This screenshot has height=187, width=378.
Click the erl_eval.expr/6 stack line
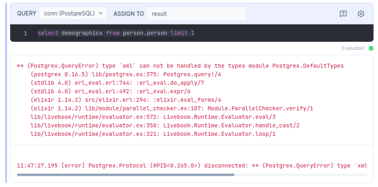tap(110, 92)
